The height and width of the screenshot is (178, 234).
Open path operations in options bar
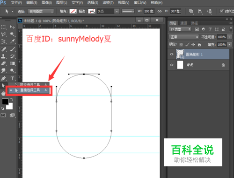tap(191, 11)
